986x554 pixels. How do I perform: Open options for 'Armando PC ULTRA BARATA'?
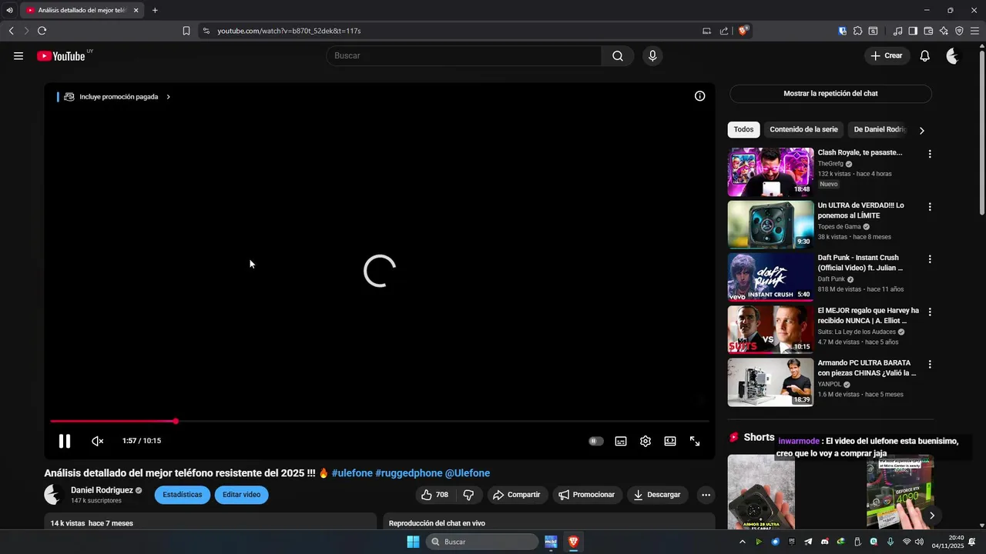coord(930,364)
